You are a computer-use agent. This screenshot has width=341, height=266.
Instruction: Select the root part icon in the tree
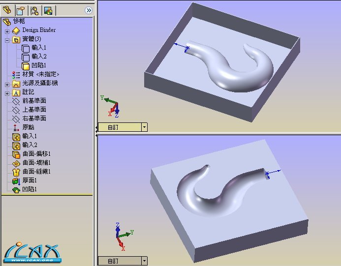pos(7,22)
